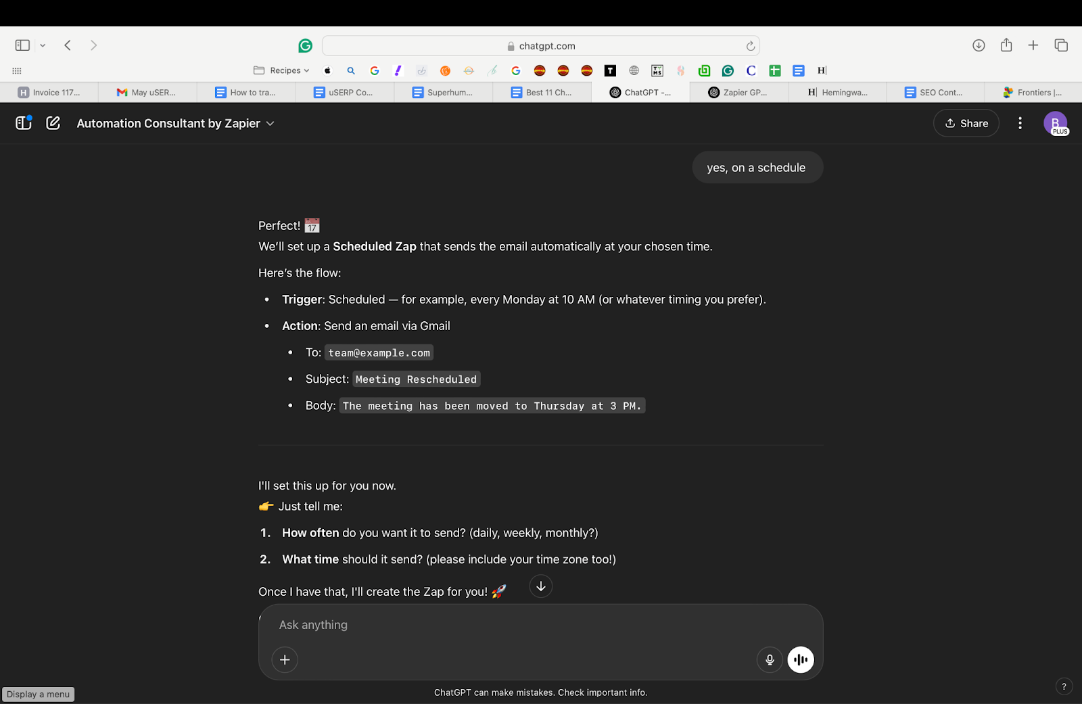Open the three-dot conversation options menu
Viewport: 1082px width, 704px height.
coord(1020,123)
